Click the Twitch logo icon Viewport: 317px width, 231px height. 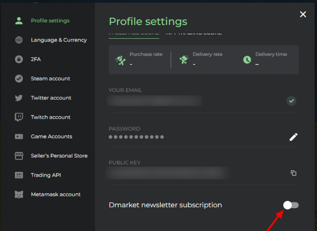(x=19, y=117)
